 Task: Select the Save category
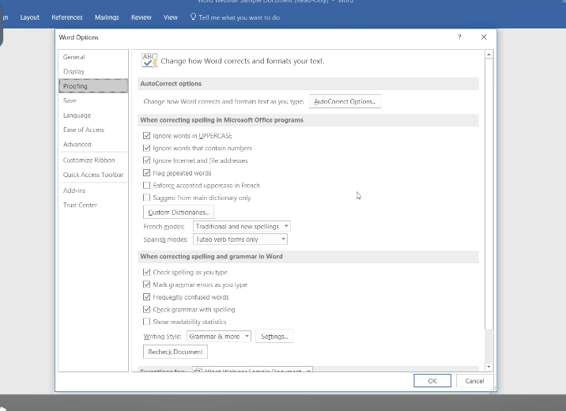click(93, 100)
